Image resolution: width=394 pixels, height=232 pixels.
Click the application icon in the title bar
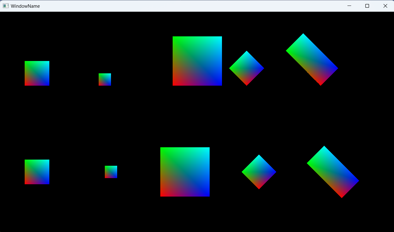pyautogui.click(x=6, y=6)
